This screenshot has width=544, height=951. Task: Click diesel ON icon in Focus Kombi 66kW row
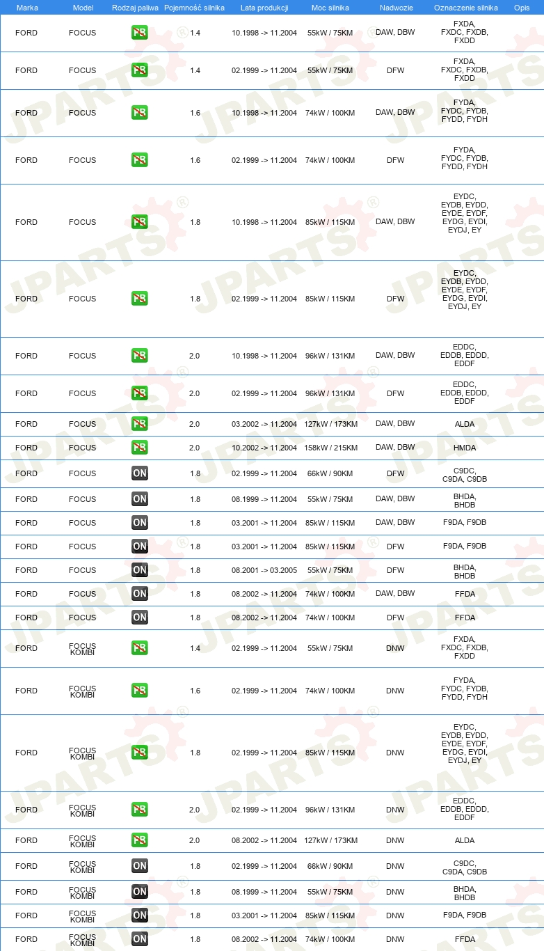tap(140, 866)
